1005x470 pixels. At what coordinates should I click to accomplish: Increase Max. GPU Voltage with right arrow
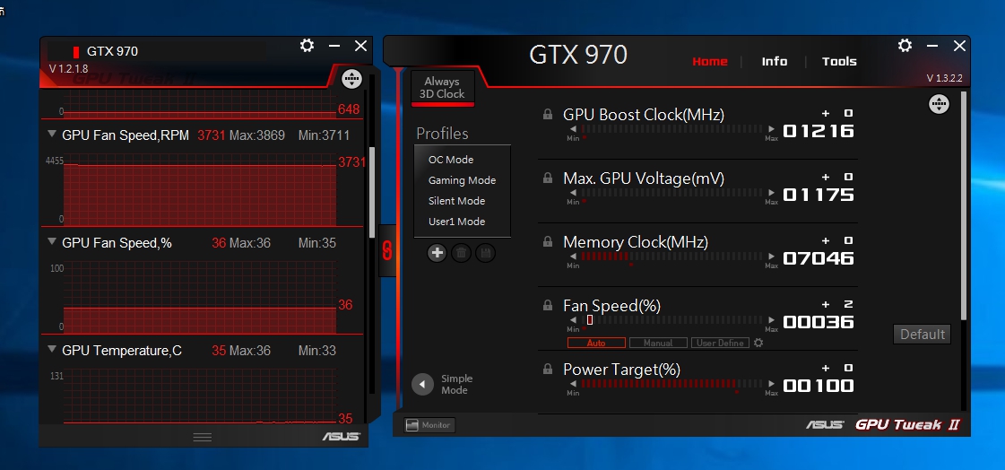tap(772, 192)
